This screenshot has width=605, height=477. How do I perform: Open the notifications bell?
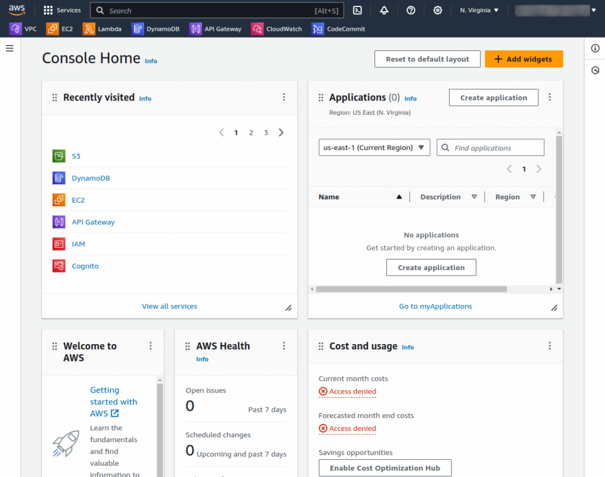coord(384,11)
